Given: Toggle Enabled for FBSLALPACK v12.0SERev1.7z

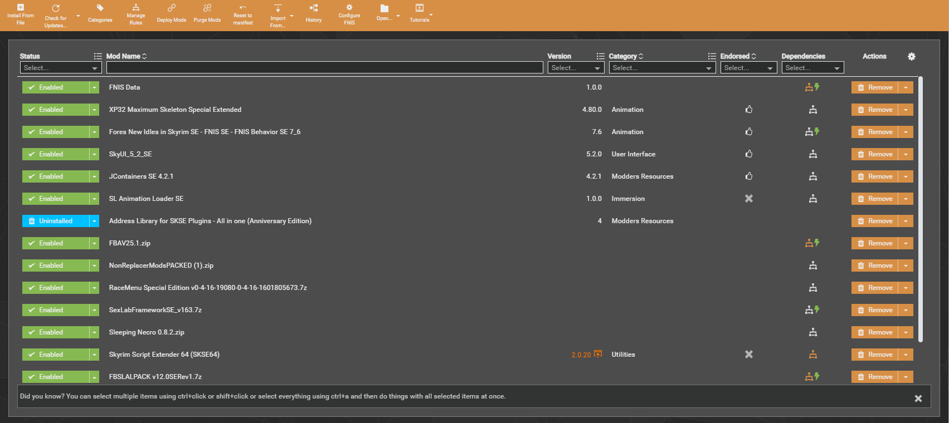Looking at the screenshot, I should (56, 377).
